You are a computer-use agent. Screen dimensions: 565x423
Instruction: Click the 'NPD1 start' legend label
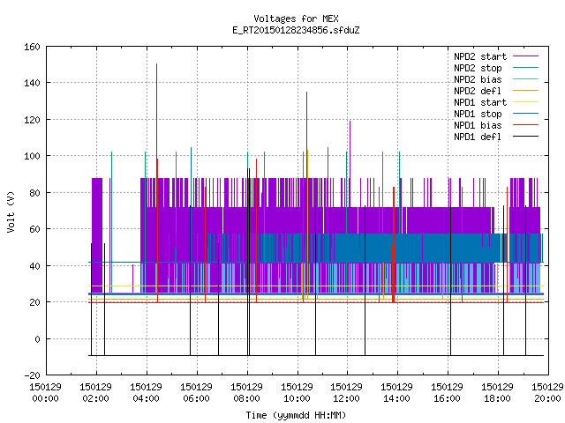coord(480,102)
